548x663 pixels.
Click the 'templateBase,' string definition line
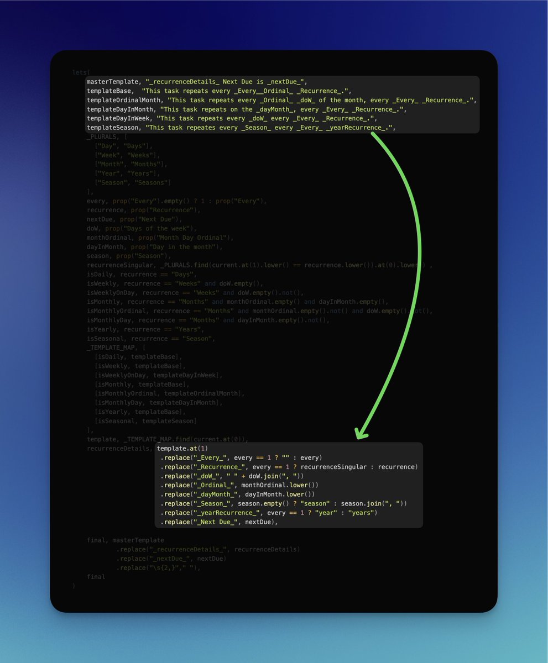pos(219,91)
